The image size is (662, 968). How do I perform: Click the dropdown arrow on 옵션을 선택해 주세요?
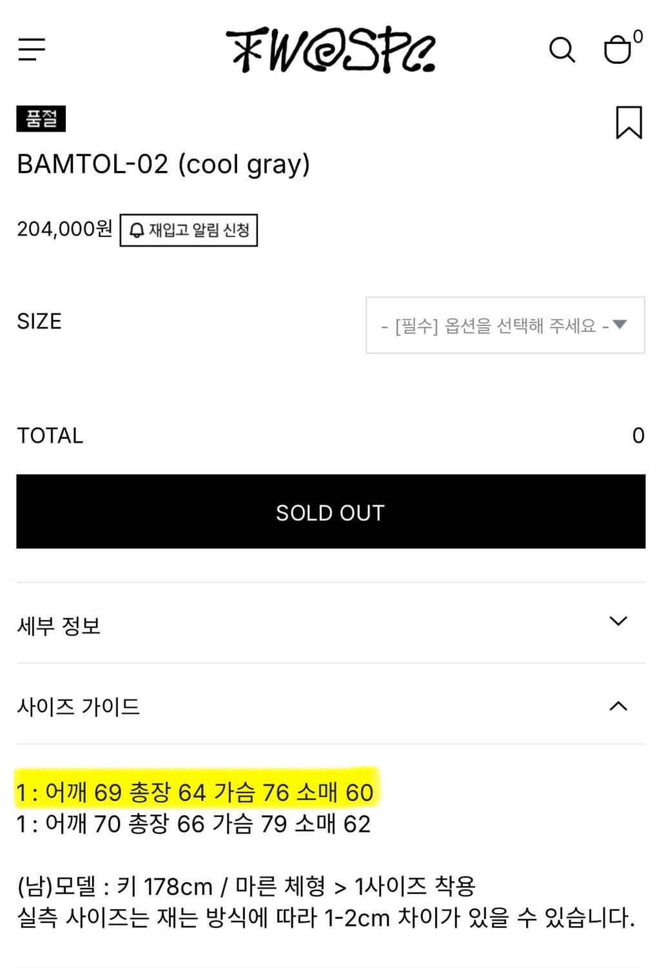coord(619,326)
